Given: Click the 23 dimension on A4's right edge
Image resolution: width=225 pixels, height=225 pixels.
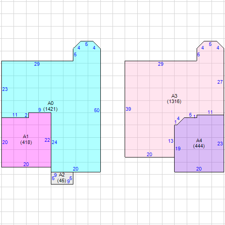Looking at the screenshot, I should pos(220,144).
